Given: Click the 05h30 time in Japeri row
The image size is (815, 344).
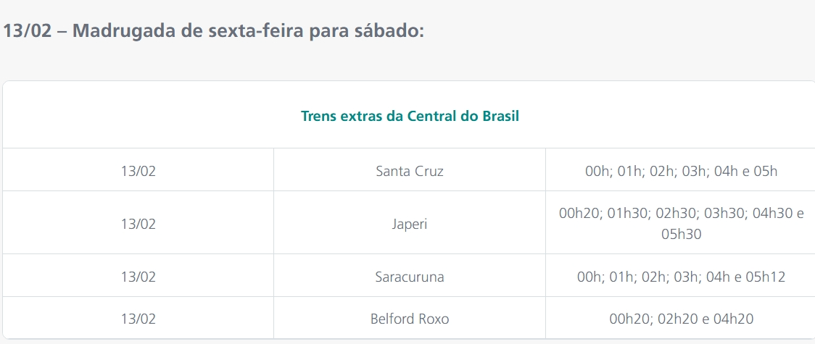Looking at the screenshot, I should pos(681,235).
